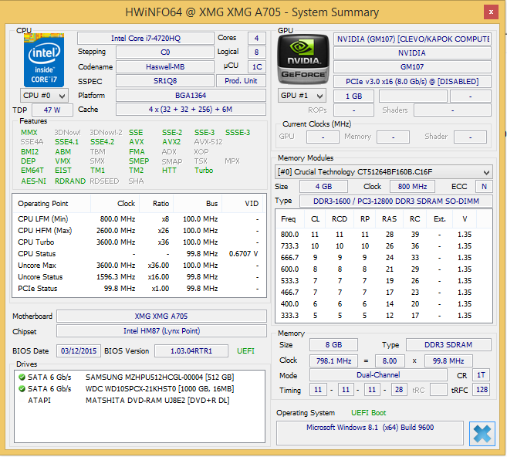Click the 1 GB GPU memory field
507x457 pixels.
pos(353,96)
